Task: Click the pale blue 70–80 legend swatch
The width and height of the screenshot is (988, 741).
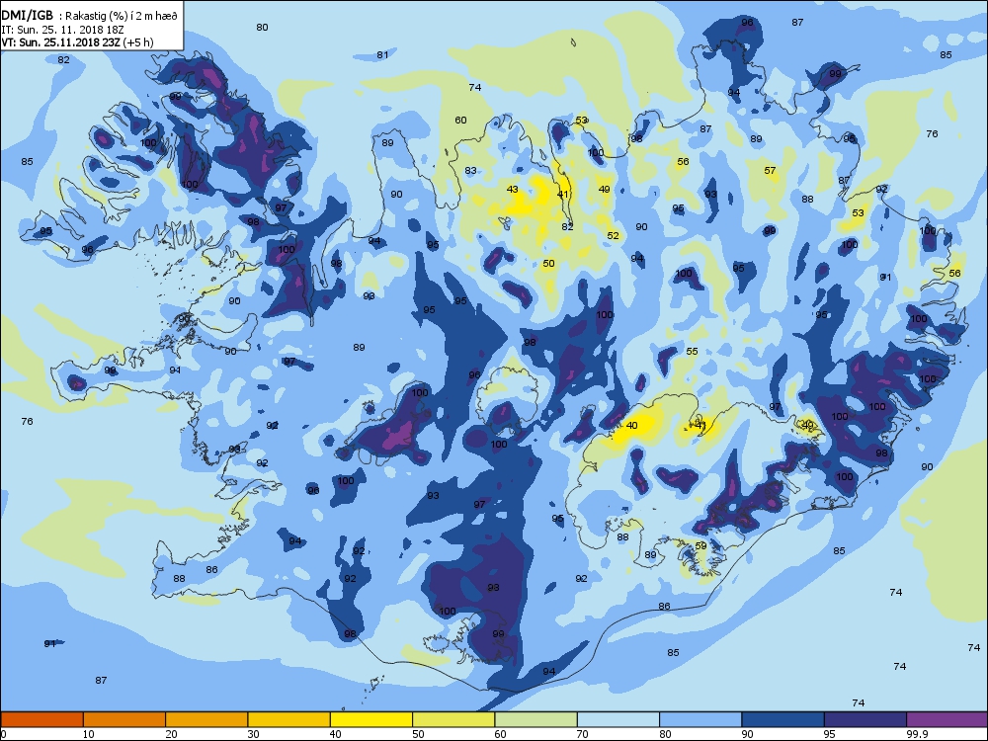Action: [x=618, y=719]
